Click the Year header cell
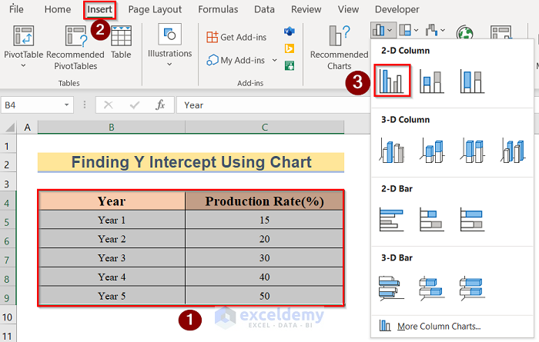539x342 pixels. coord(112,201)
